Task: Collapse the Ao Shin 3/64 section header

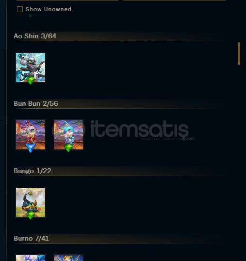Action: (120, 36)
